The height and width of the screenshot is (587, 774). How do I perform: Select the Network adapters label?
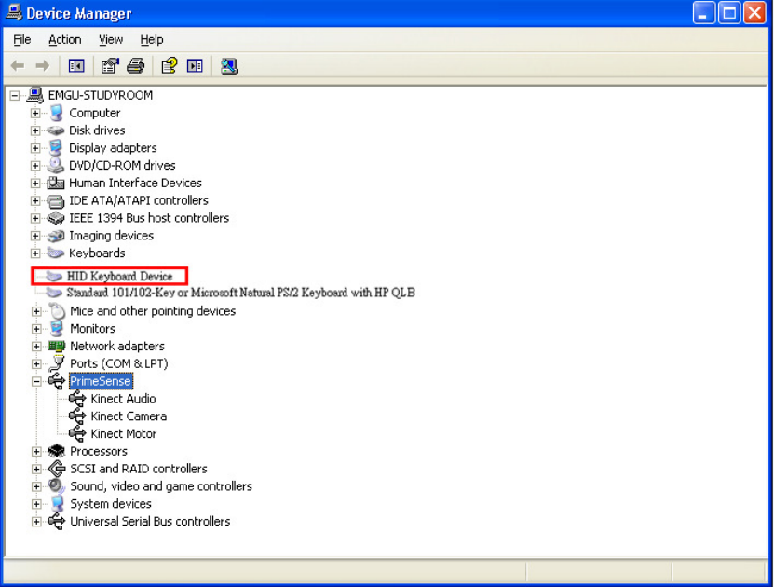[117, 346]
